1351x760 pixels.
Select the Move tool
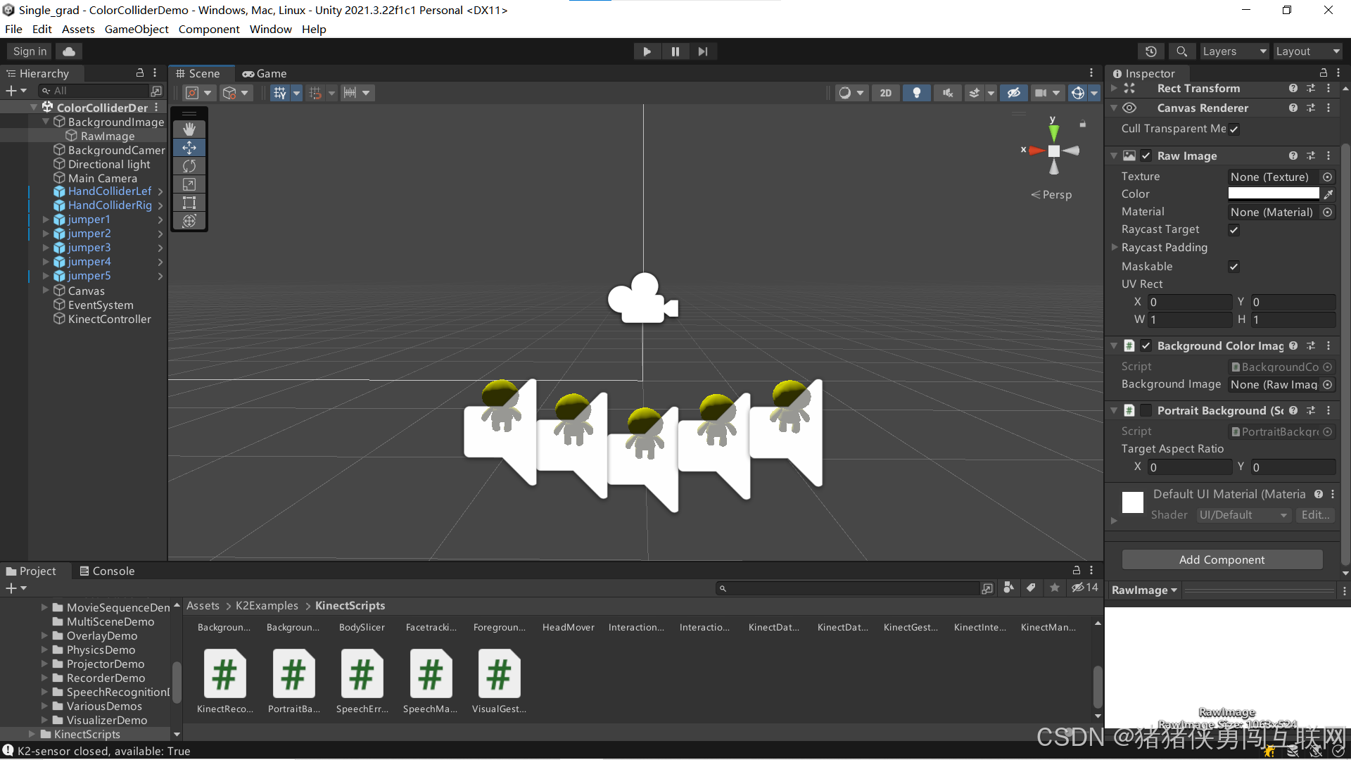[x=189, y=148]
